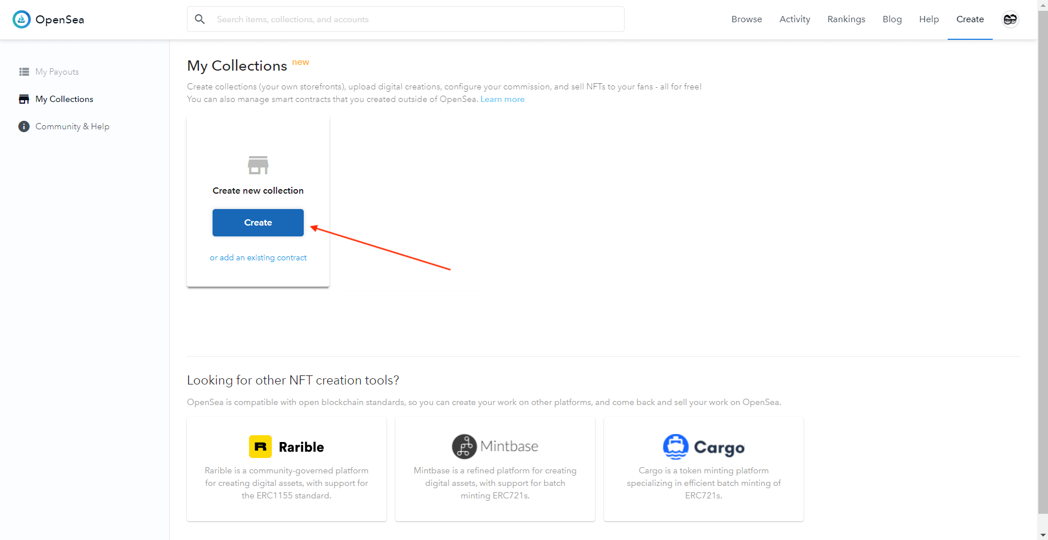Focus the search items input field
The image size is (1048, 540).
pyautogui.click(x=416, y=19)
